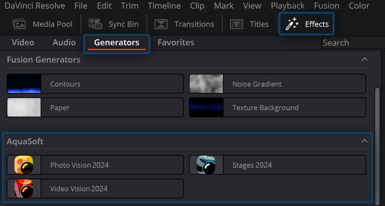The height and width of the screenshot is (206, 385).
Task: Switch to the Favorites tab
Action: point(176,42)
